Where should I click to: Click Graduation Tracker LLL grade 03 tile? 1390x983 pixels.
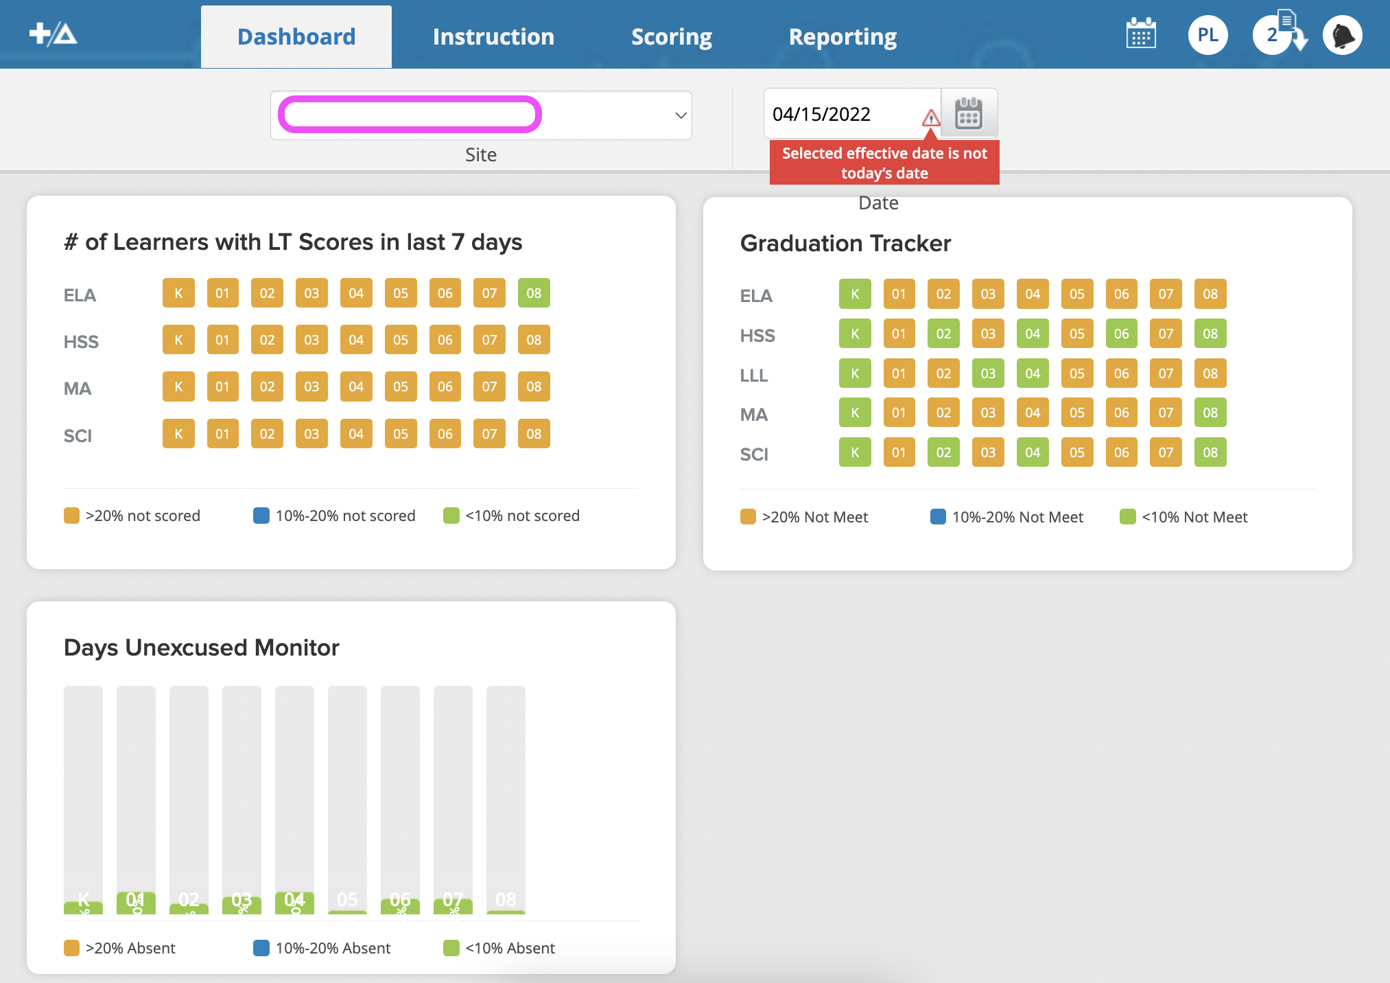click(988, 373)
